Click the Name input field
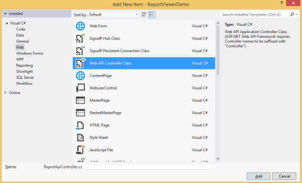Screen dimensions: 302x183 [x=128, y=166]
